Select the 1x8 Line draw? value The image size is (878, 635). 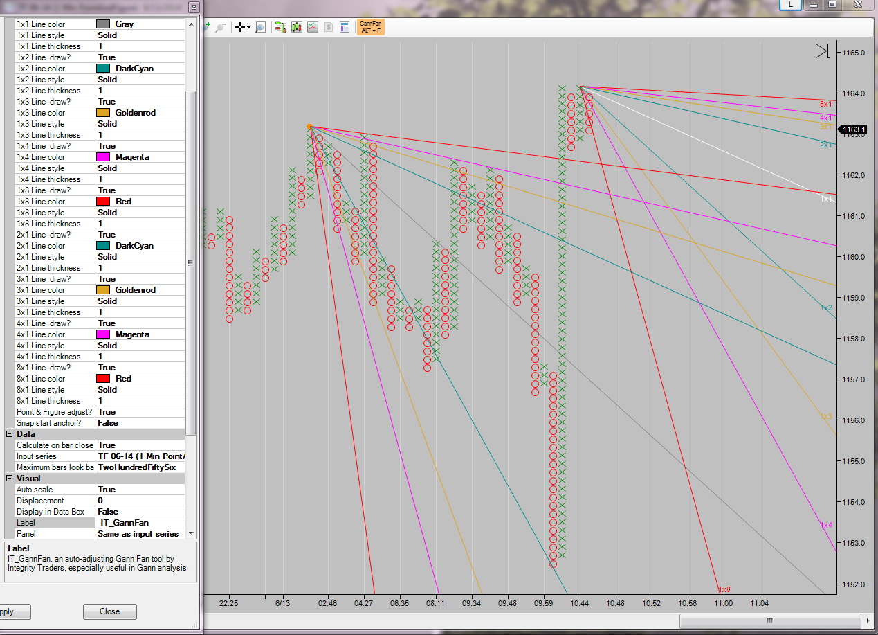140,190
